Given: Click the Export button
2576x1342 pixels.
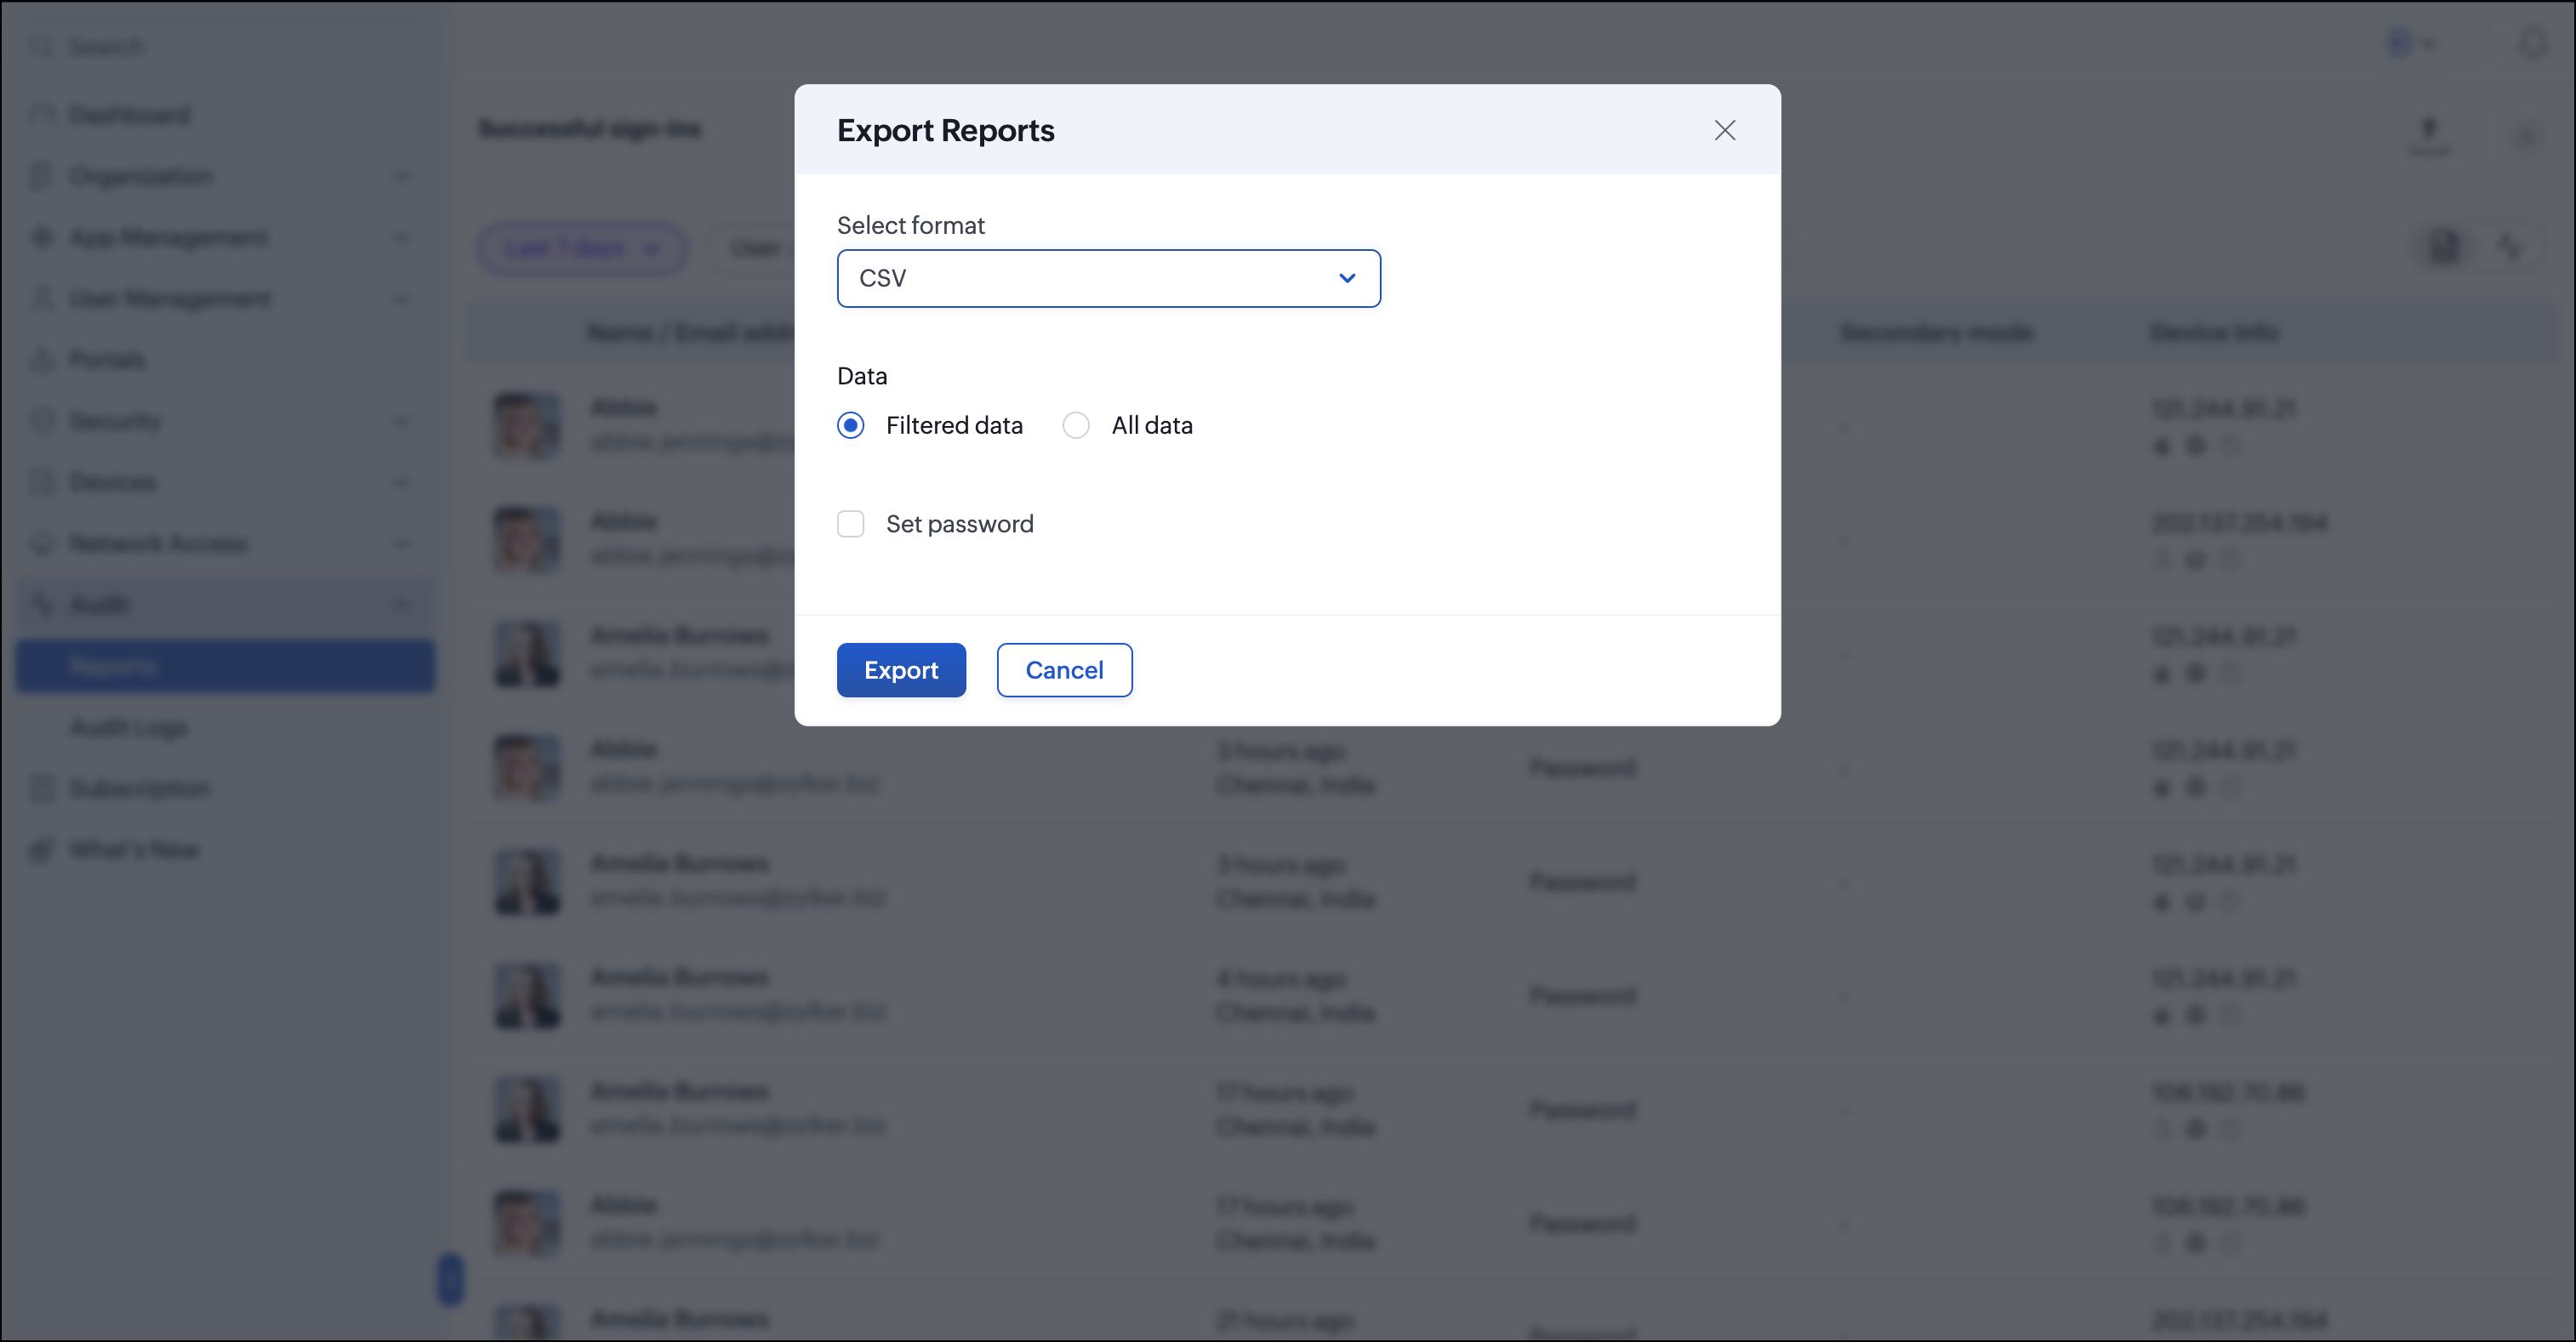Looking at the screenshot, I should click(x=901, y=670).
